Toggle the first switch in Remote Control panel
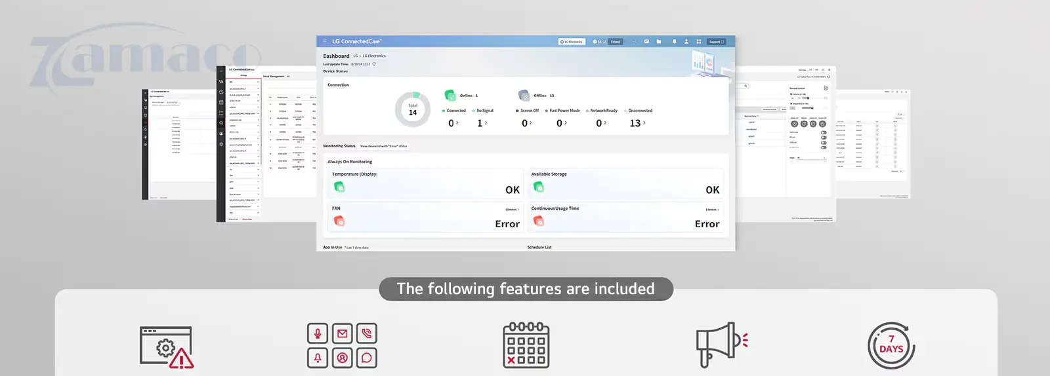This screenshot has height=376, width=1050. [x=824, y=132]
